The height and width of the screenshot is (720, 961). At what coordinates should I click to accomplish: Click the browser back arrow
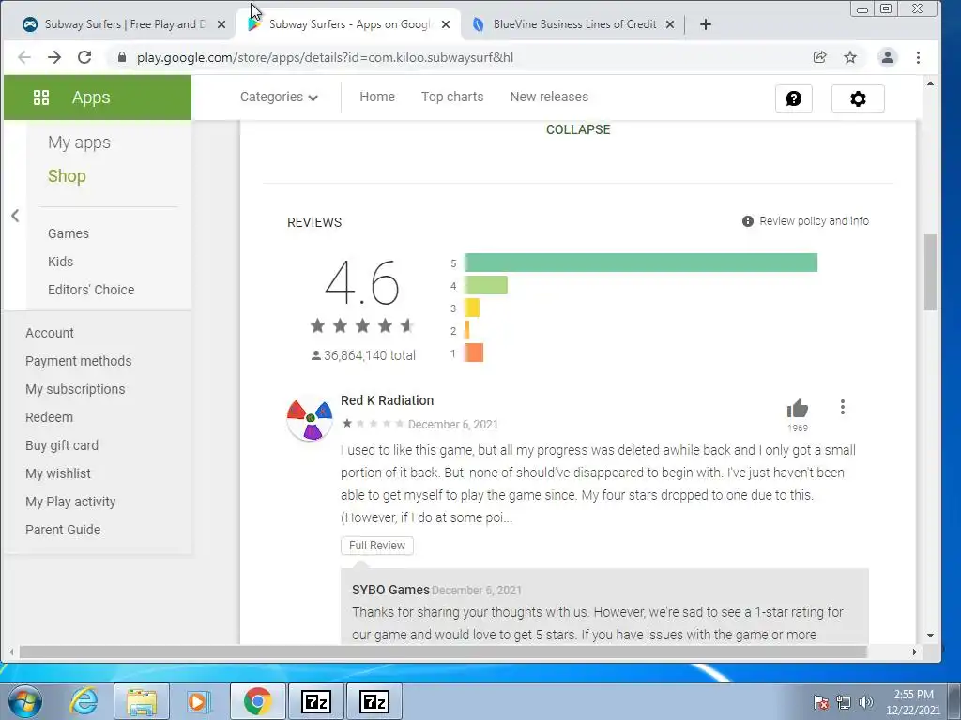(x=23, y=57)
